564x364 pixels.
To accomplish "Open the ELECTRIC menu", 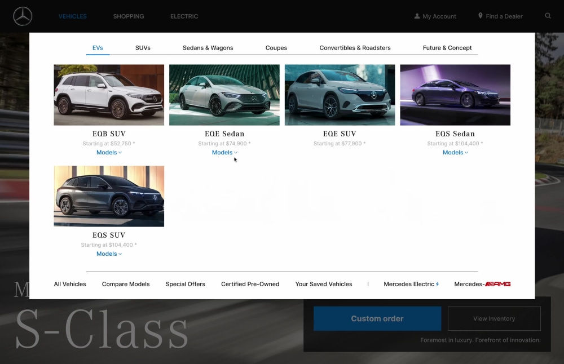I will pyautogui.click(x=184, y=16).
